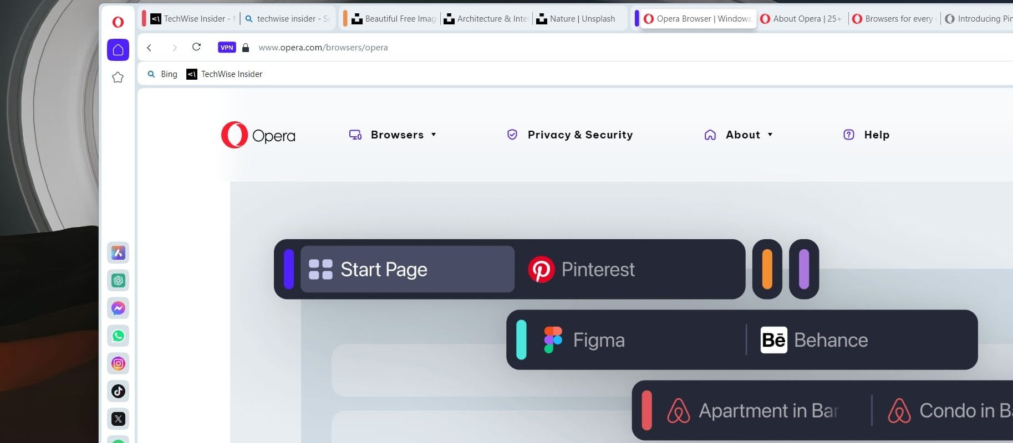Switch to TechWise Insider tab
Viewport: 1013px width, 443px height.
point(194,19)
